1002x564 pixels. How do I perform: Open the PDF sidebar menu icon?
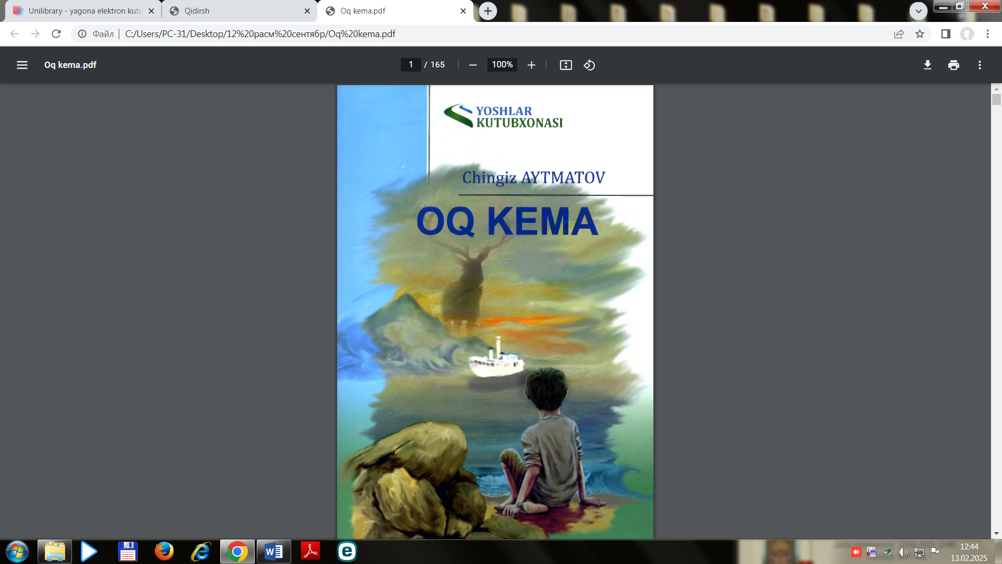tap(22, 65)
